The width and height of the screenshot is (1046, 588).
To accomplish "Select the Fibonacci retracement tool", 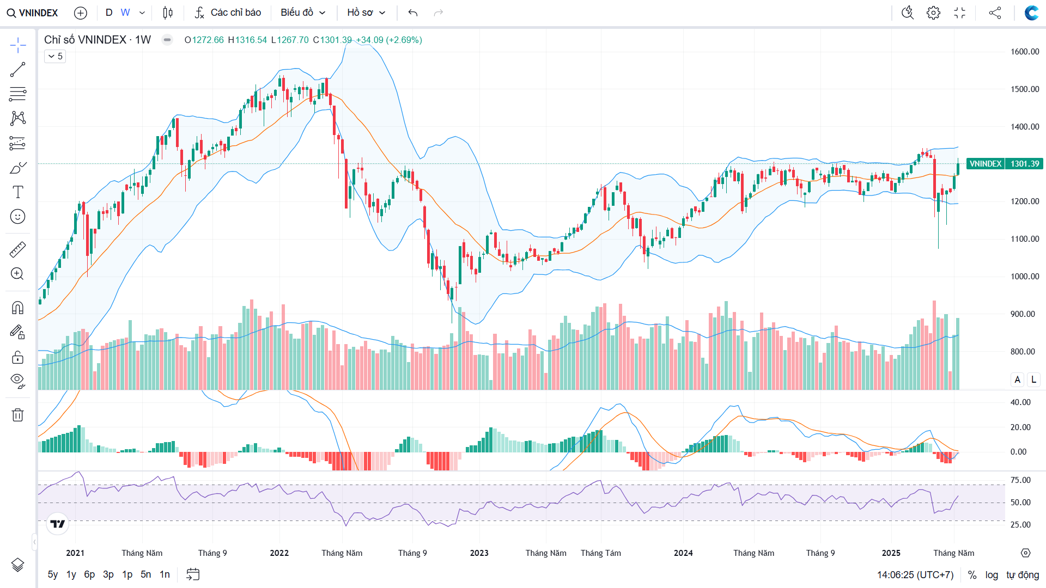I will [17, 94].
